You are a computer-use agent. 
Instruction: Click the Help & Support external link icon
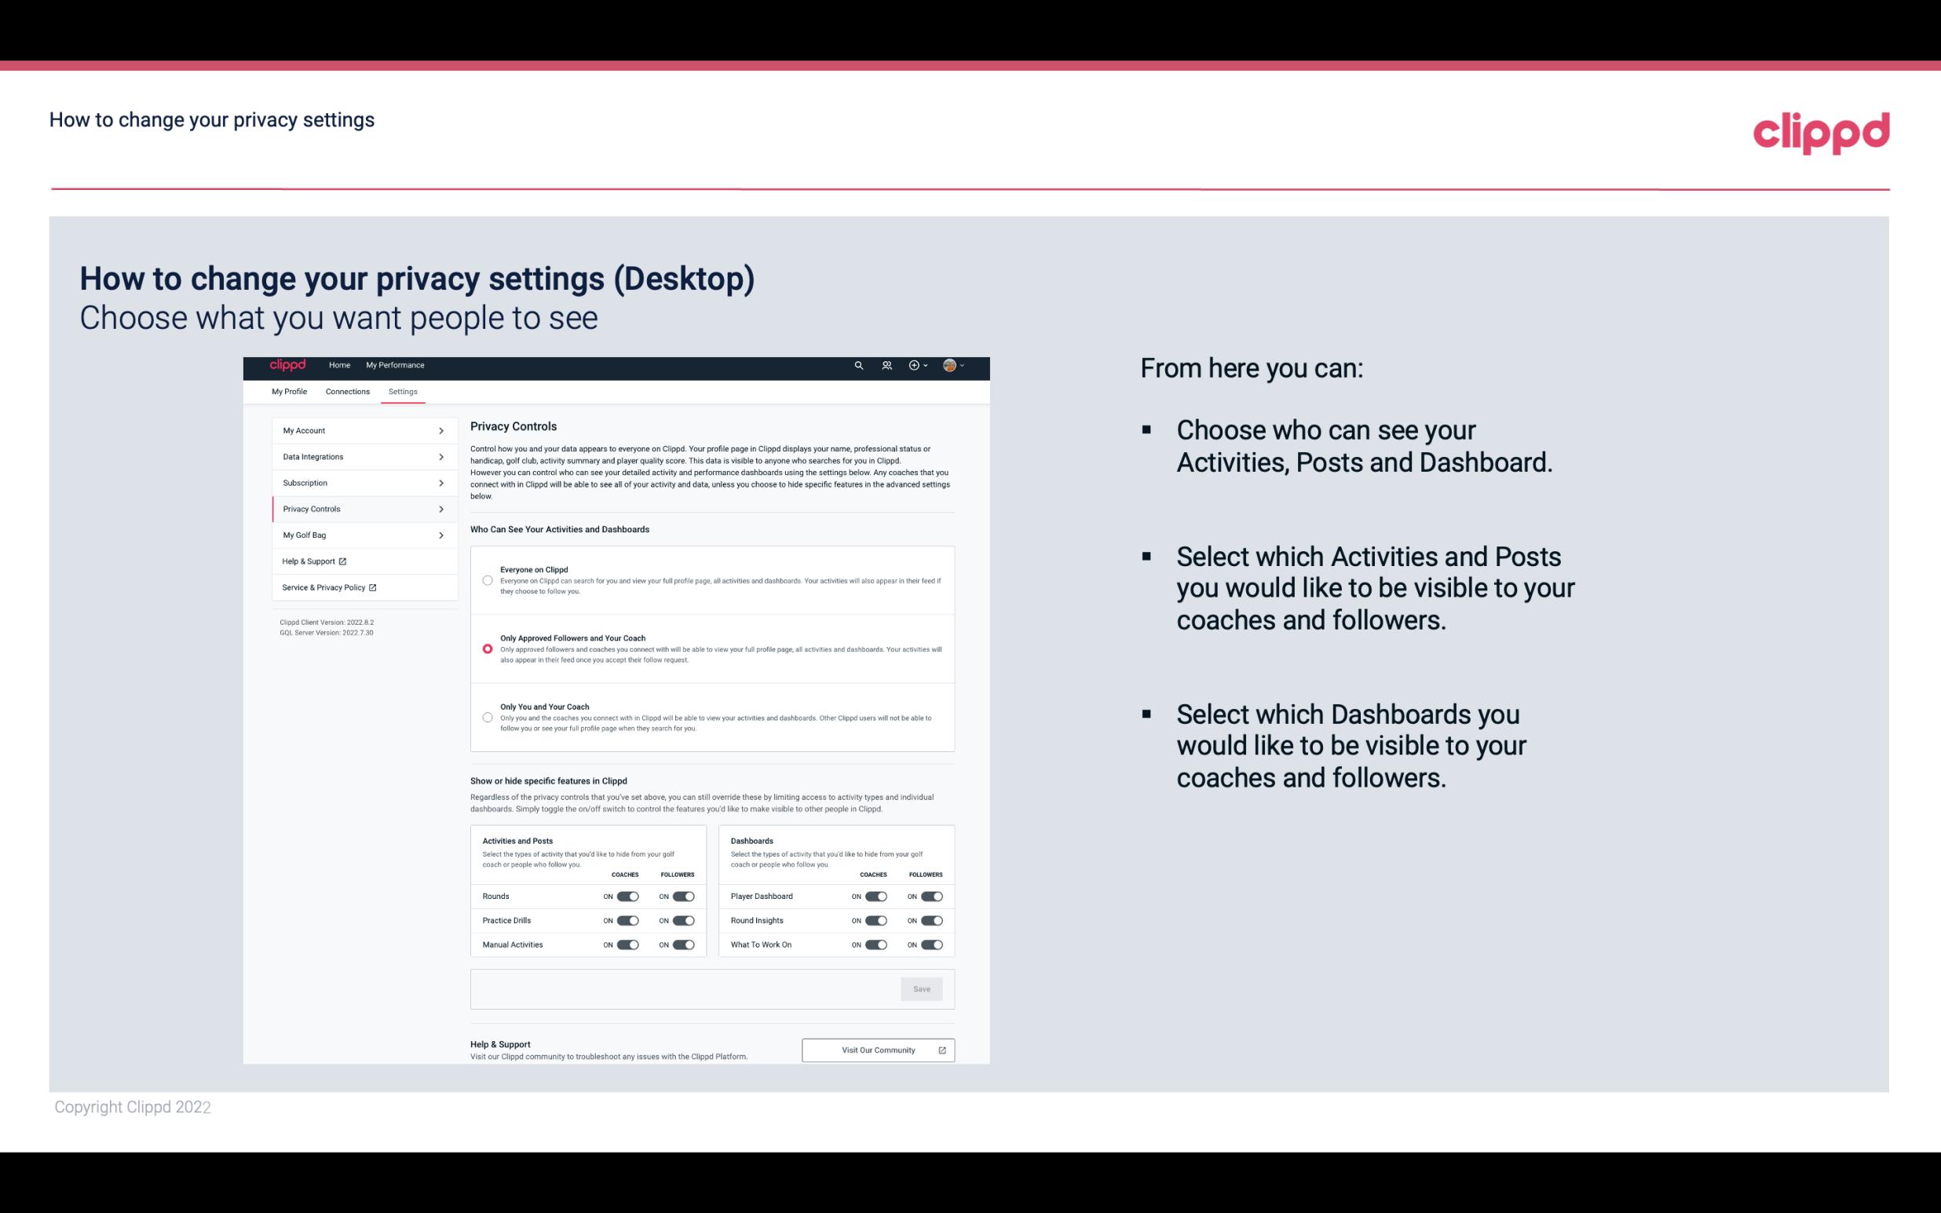(x=344, y=561)
